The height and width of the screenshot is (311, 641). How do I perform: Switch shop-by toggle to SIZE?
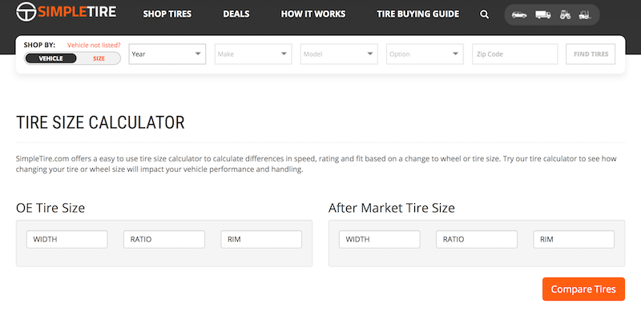click(99, 58)
